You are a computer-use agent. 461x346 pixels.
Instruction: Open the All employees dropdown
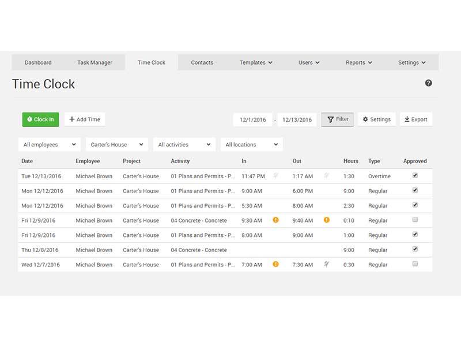pos(50,145)
